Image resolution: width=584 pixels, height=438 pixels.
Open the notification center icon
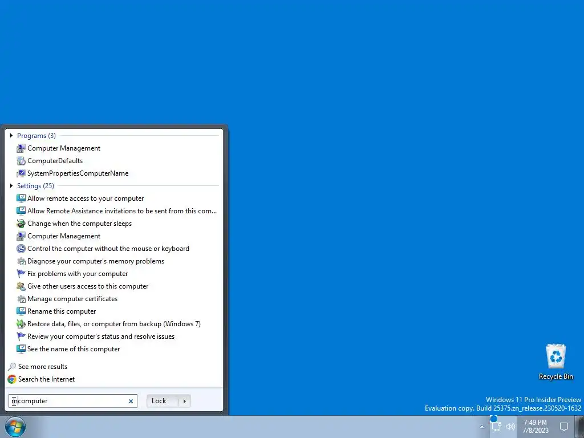[564, 427]
